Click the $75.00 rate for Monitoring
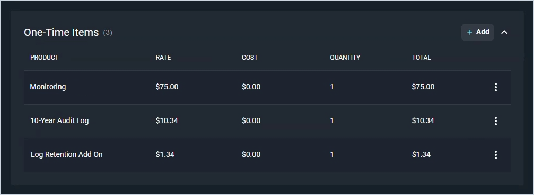This screenshot has height=195, width=534. pos(167,87)
